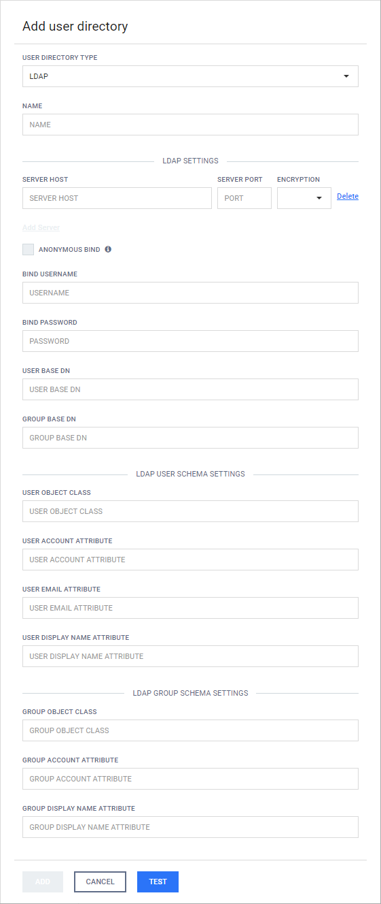Image resolution: width=381 pixels, height=904 pixels.
Task: Click the Group Object Class field
Action: tap(190, 730)
